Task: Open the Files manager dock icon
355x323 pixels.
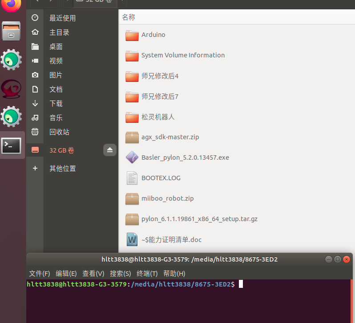Action: point(11,31)
